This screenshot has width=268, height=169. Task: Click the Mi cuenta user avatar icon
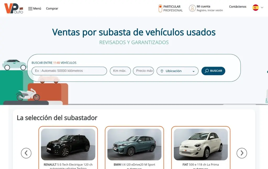(x=192, y=8)
